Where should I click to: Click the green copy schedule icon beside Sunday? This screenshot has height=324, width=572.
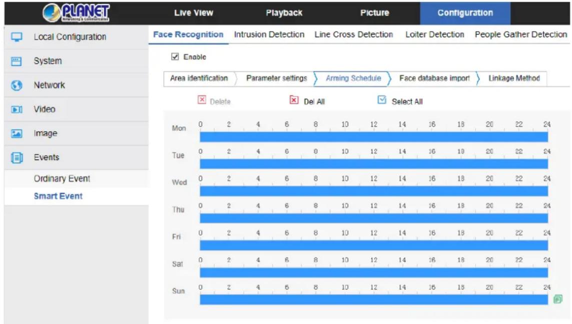558,299
